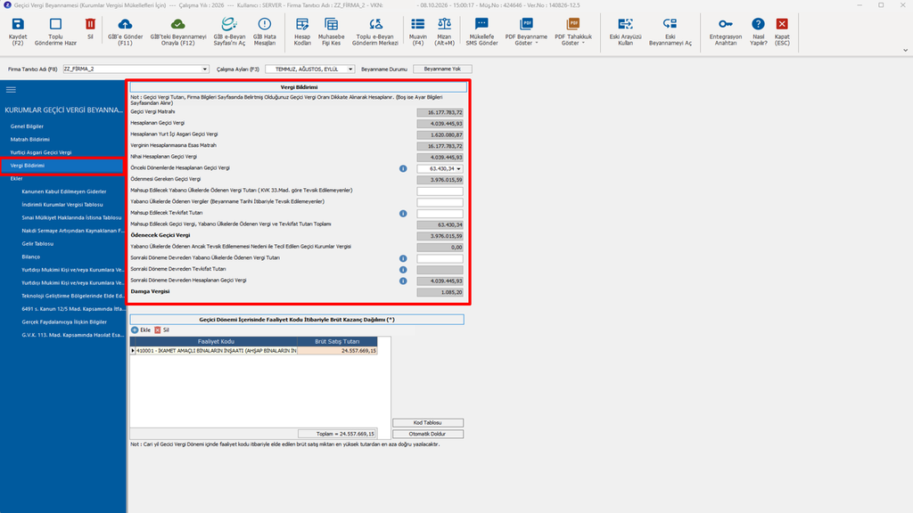Image resolution: width=913 pixels, height=513 pixels.
Task: Open GİB e-Beyan Sayfası'nı Aç
Action: coord(229,31)
